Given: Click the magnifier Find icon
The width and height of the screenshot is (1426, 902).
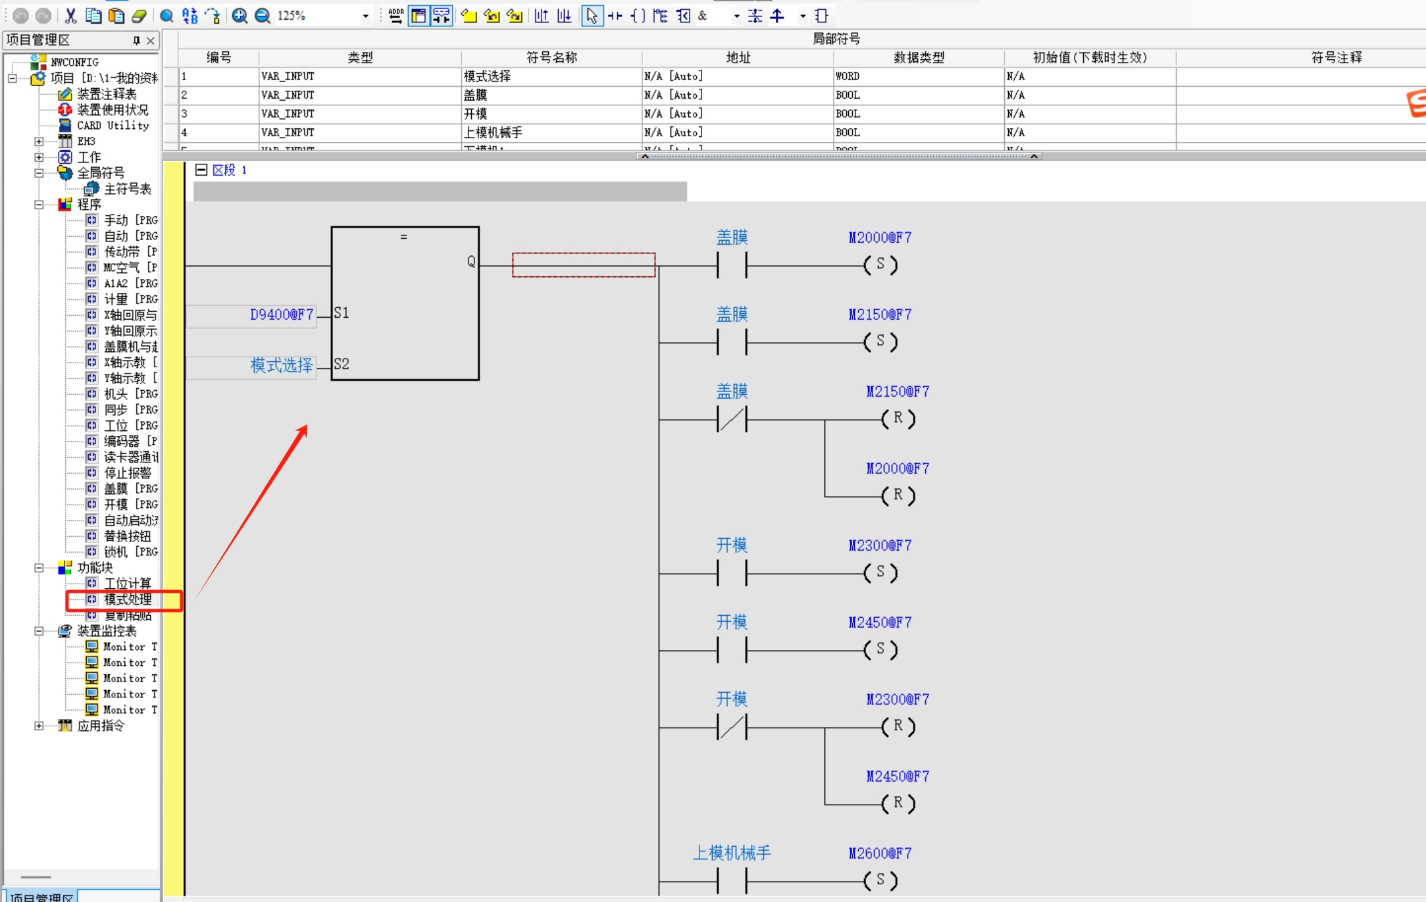Looking at the screenshot, I should coord(166,16).
